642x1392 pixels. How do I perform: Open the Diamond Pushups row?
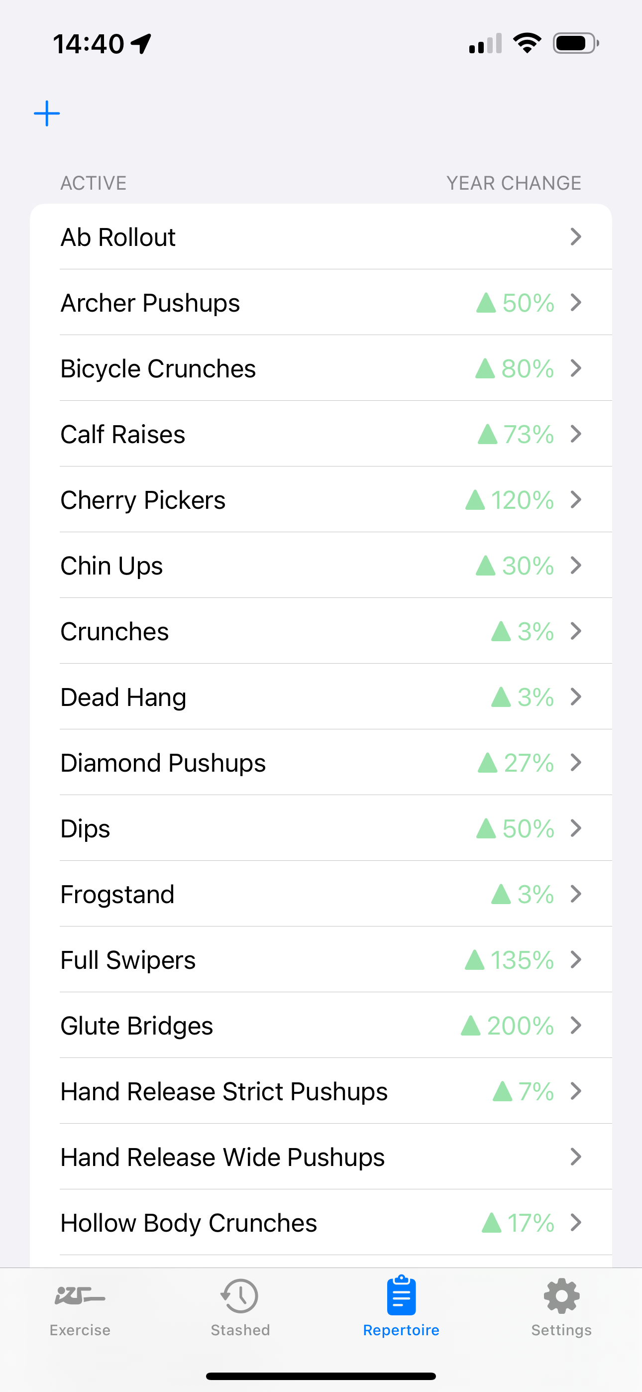point(321,763)
